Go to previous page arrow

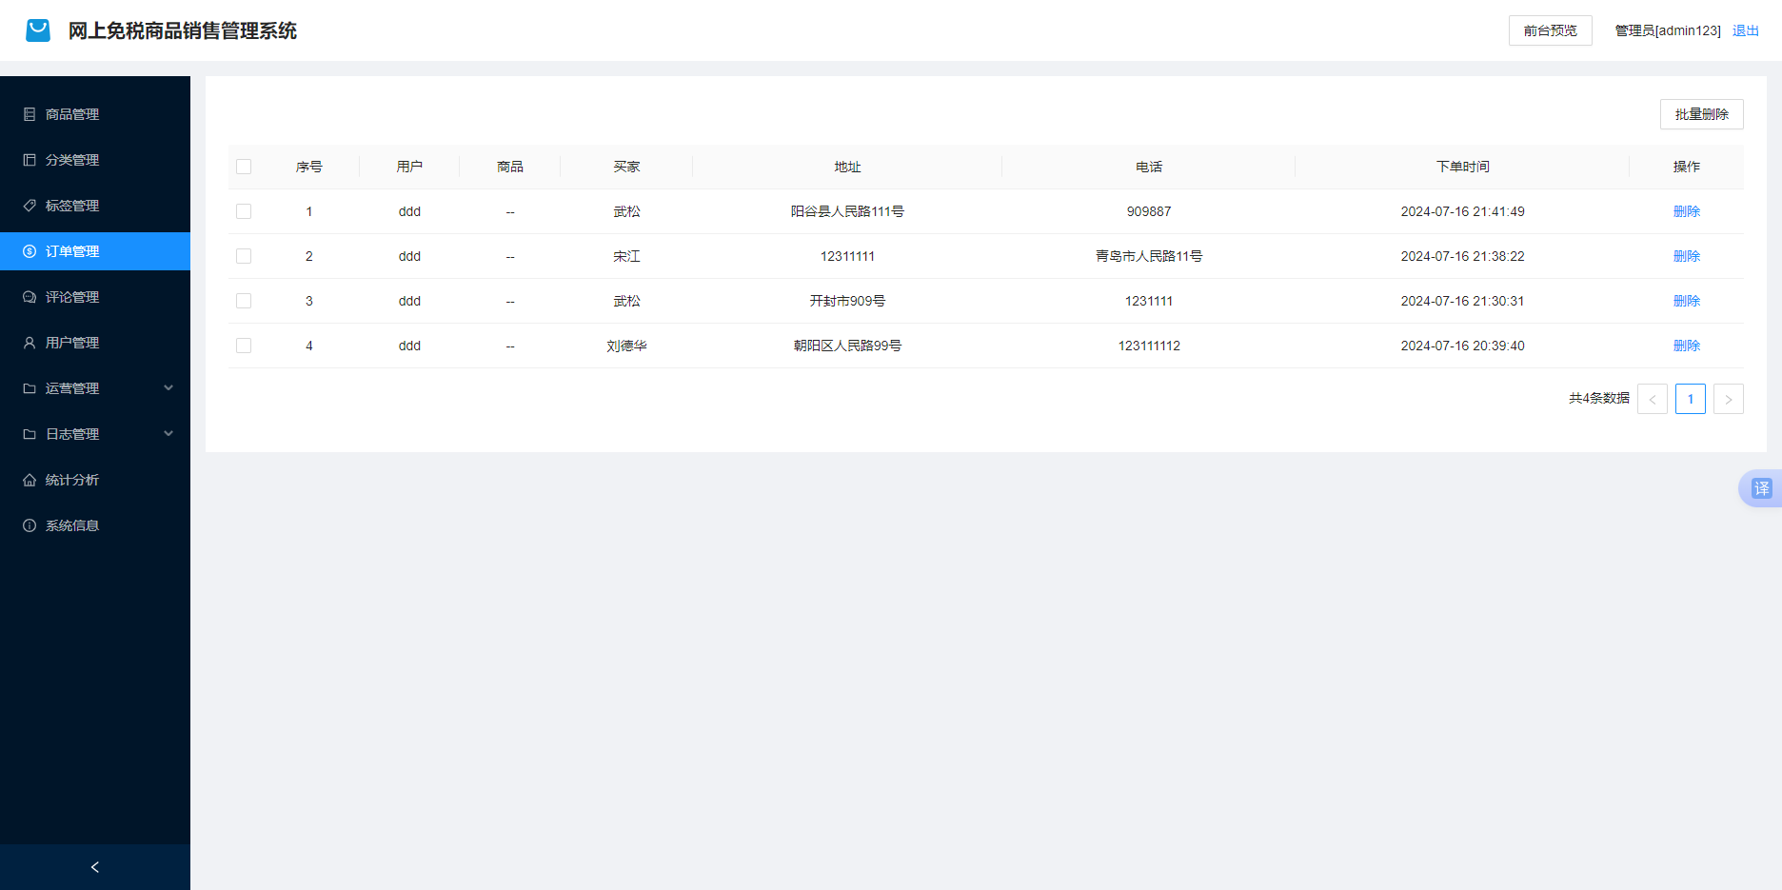click(x=1652, y=399)
